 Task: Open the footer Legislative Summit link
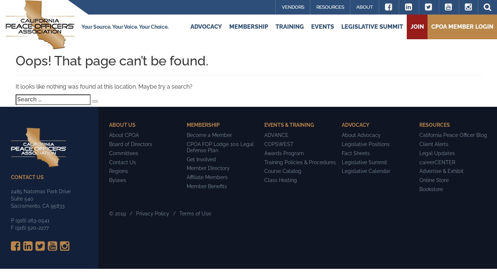(364, 162)
